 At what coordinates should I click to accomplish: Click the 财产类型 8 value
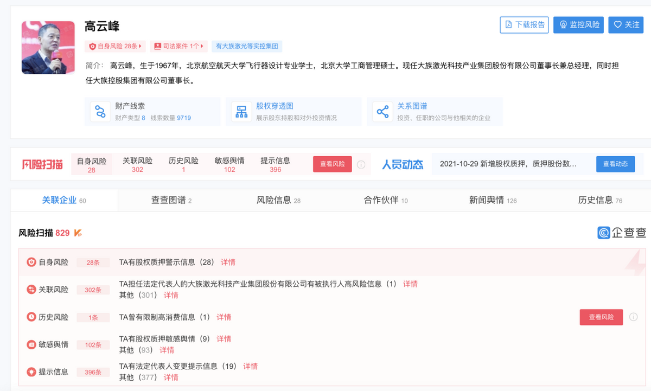coord(143,118)
